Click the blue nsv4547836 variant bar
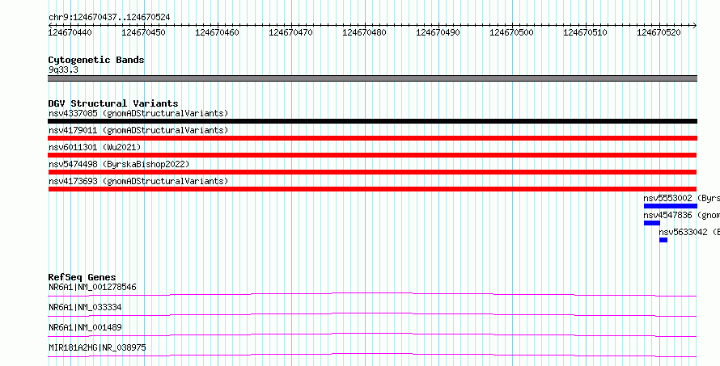The image size is (720, 366). pos(652,223)
